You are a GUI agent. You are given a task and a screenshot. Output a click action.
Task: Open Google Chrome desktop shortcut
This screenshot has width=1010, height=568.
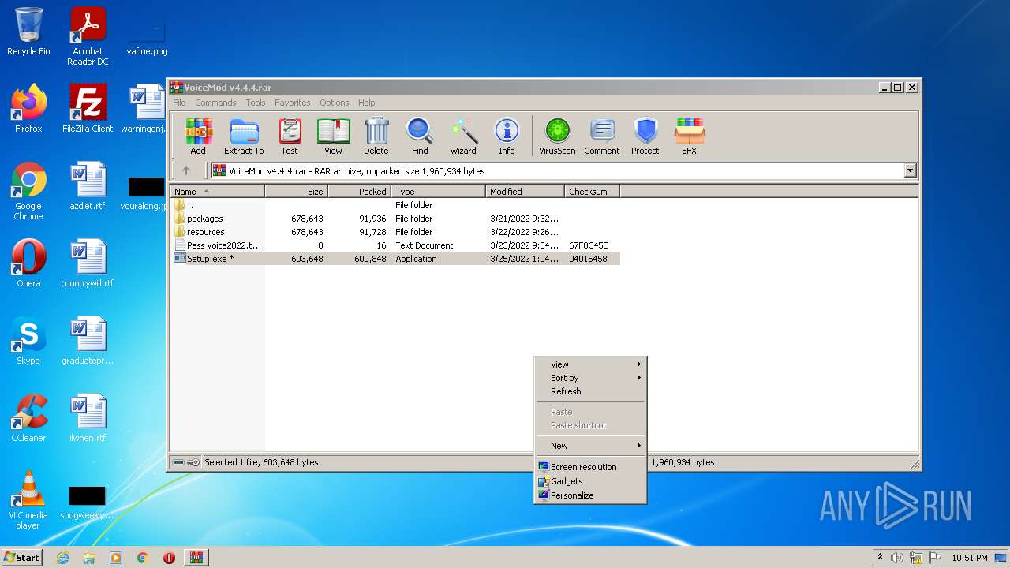[x=28, y=191]
